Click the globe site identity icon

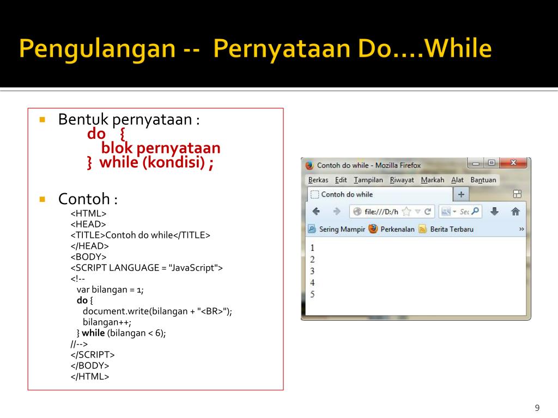[x=357, y=212]
